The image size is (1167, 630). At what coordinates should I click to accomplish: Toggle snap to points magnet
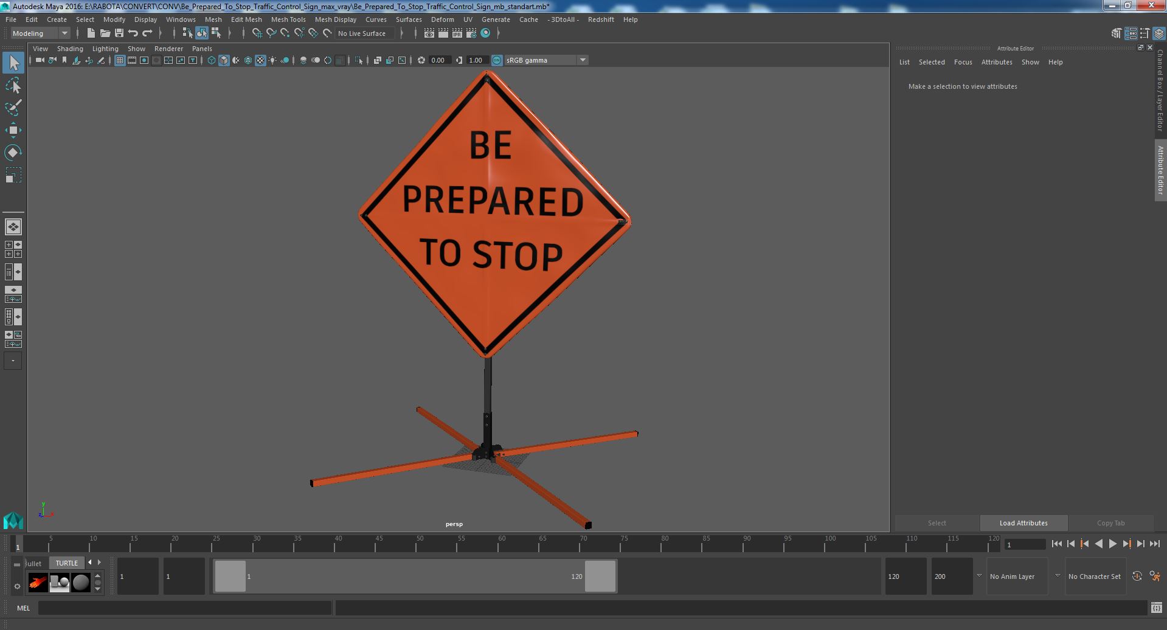click(285, 33)
